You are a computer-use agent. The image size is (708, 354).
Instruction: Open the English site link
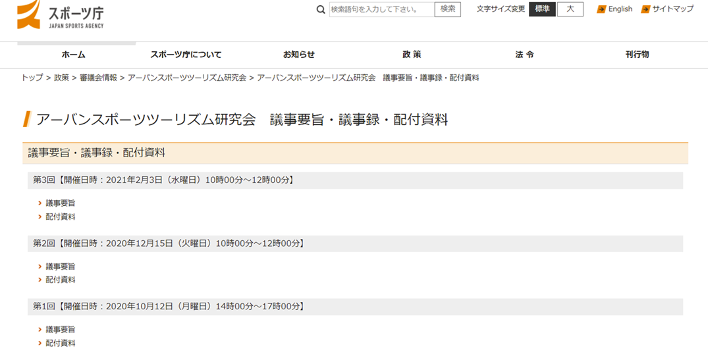click(620, 9)
